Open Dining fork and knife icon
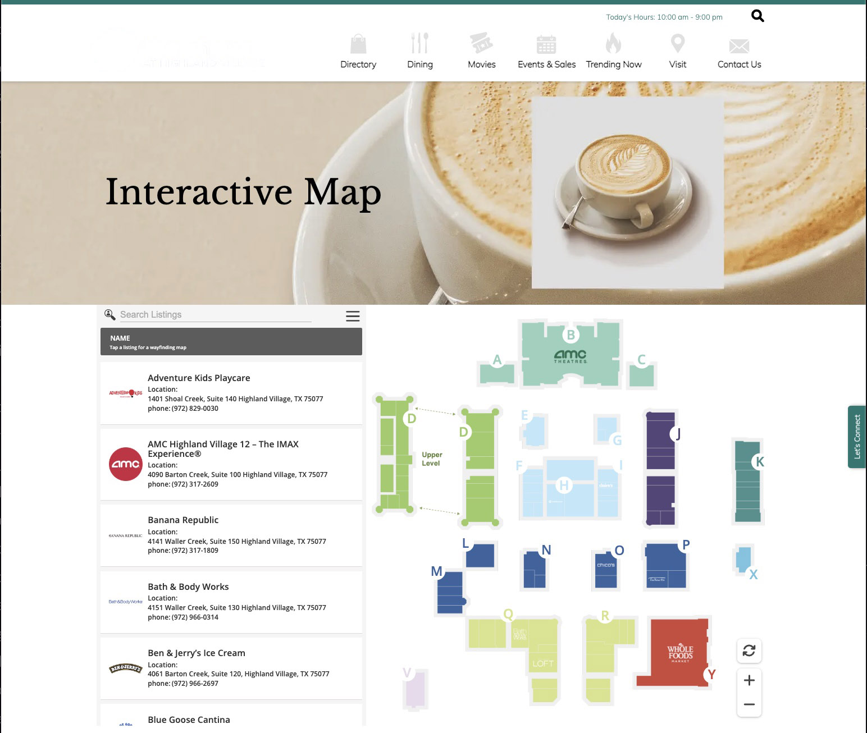The height and width of the screenshot is (733, 867). click(419, 43)
